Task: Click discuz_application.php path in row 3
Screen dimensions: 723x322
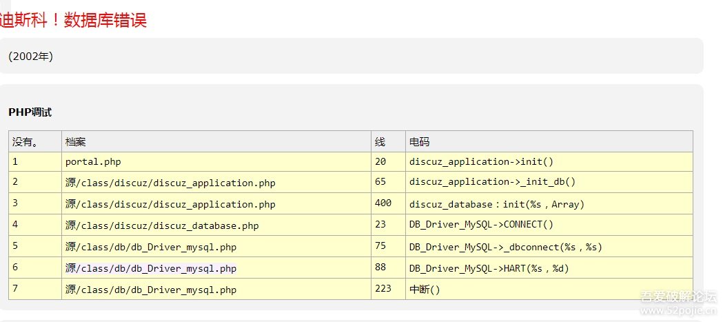Action: pos(170,204)
